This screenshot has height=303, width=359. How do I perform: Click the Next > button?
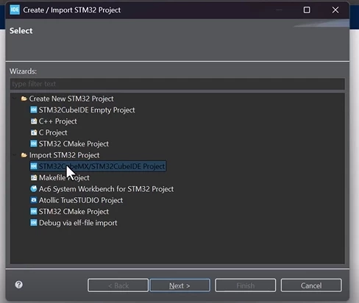[179, 285]
